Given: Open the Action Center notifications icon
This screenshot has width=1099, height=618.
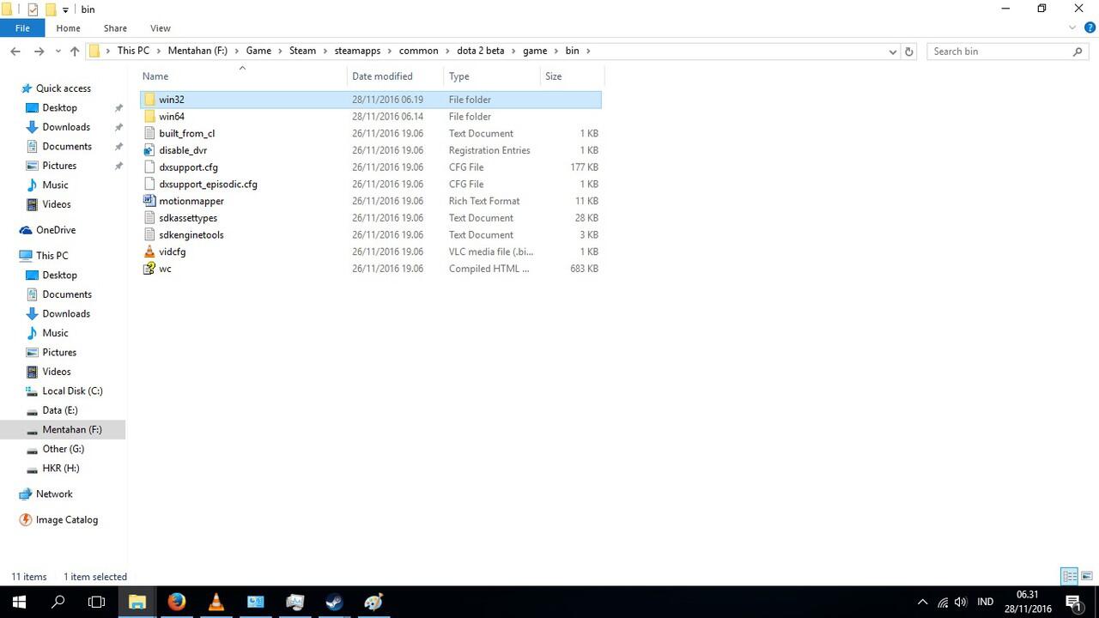Looking at the screenshot, I should 1073,603.
